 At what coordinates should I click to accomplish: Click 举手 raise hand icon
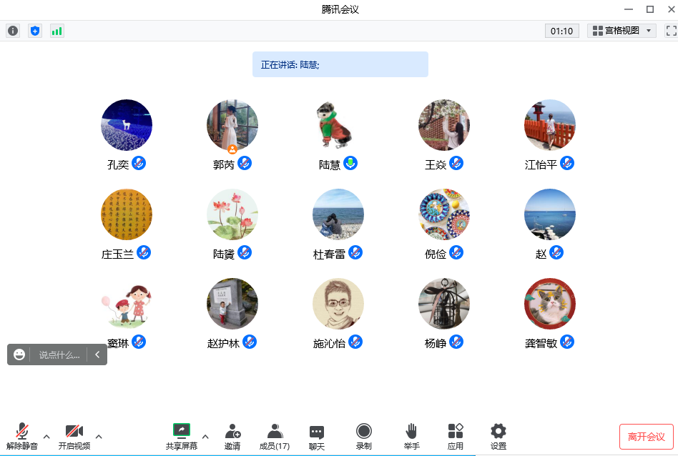tap(411, 436)
